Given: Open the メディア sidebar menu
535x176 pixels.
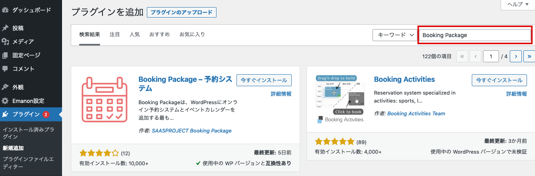Looking at the screenshot, I should pos(31,42).
